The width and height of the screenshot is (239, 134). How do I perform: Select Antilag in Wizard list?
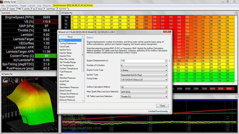pyautogui.click(x=63, y=84)
